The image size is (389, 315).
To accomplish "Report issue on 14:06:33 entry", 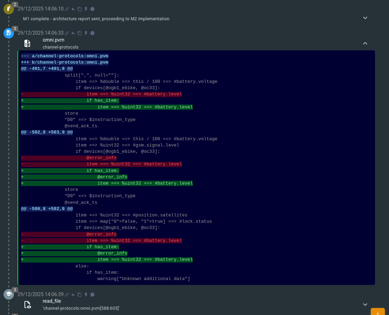I will [92, 33].
